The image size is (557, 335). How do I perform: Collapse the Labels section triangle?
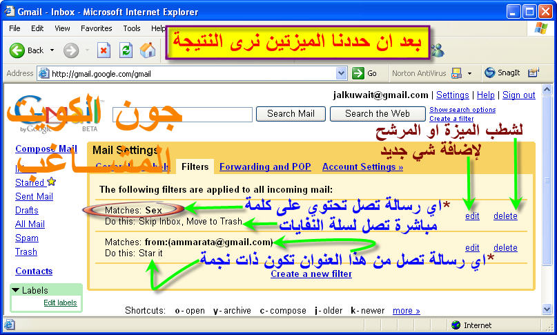click(x=15, y=290)
